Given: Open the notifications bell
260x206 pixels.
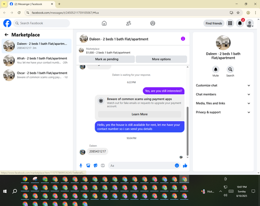Looking at the screenshot, I should coord(240,23).
